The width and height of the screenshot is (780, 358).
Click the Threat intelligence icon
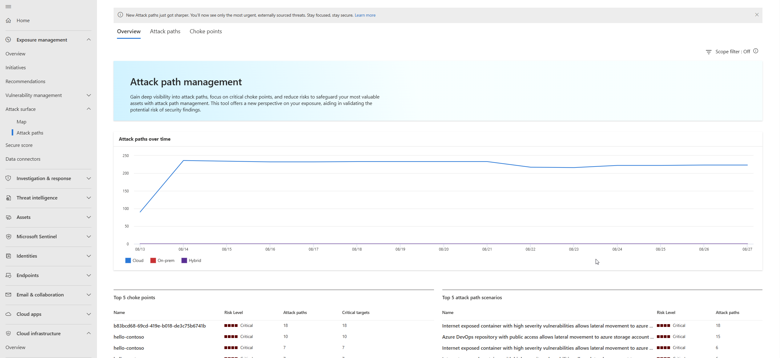(8, 198)
